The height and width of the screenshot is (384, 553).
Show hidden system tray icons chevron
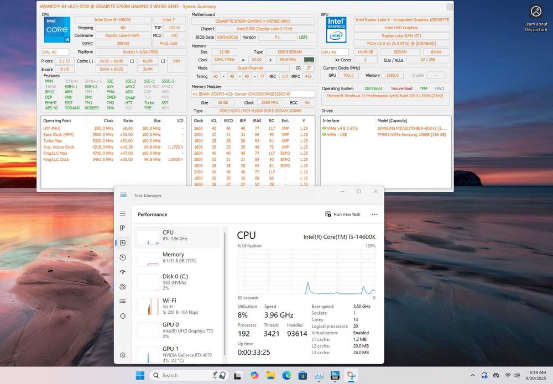pos(473,376)
